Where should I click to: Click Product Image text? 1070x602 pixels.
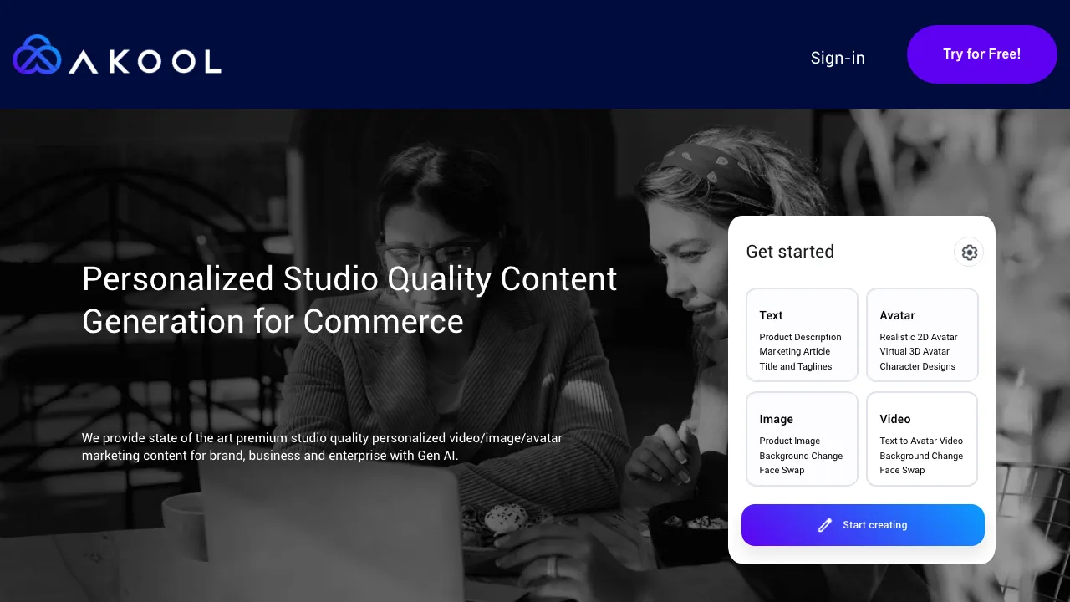point(790,441)
